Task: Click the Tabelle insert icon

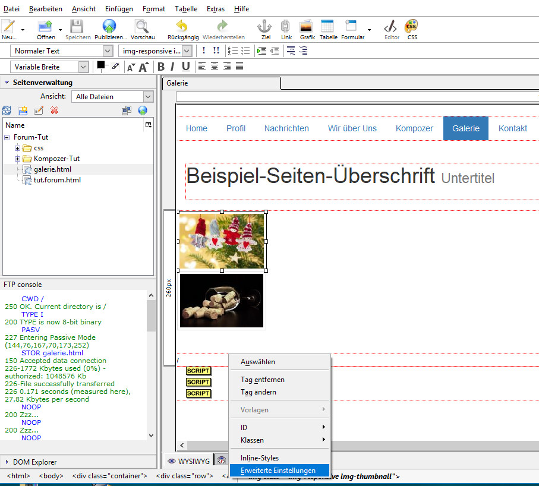Action: tap(327, 27)
